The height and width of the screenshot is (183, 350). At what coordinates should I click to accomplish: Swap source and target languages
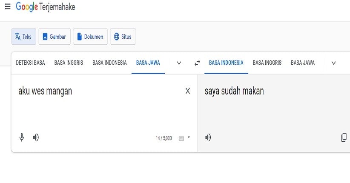tap(197, 63)
